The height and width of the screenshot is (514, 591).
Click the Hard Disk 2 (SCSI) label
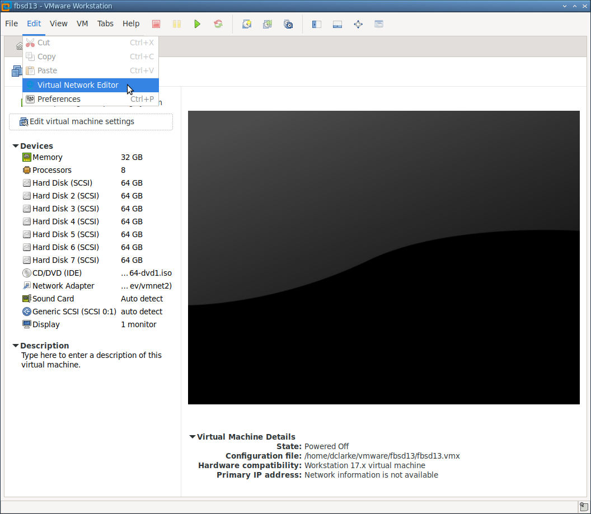(65, 196)
